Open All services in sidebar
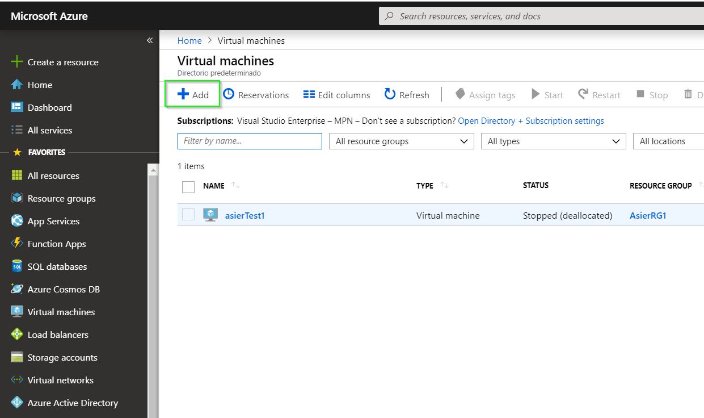Image resolution: width=704 pixels, height=418 pixels. pos(41,130)
